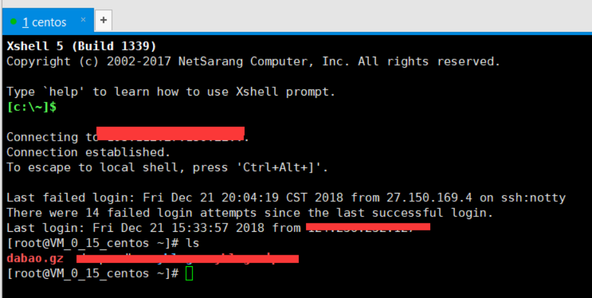
Task: Switch to the "1 centos" session tab
Action: tap(44, 22)
